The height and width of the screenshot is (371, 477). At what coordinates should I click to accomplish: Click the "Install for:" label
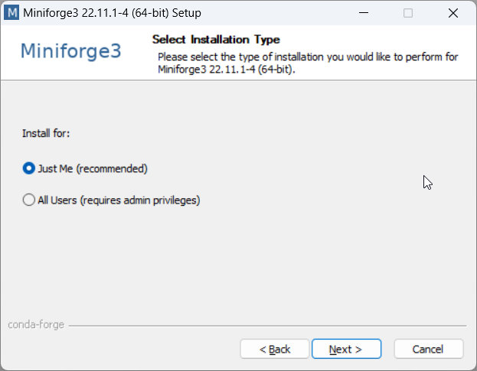46,134
